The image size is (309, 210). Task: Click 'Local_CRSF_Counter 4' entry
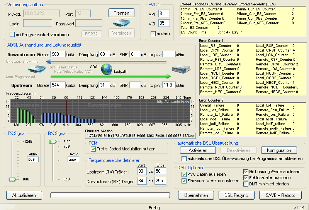pos(275,50)
